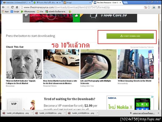The width and height of the screenshot is (162, 122).
Task: Open the third tumblr_n1nfd0 png download
Action: [82, 113]
